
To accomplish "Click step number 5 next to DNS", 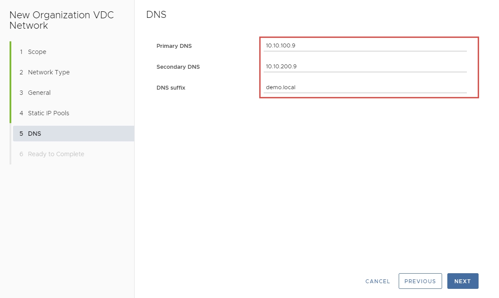I will tap(21, 134).
